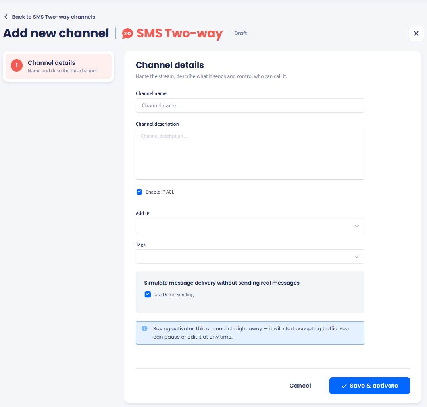This screenshot has width=427, height=407.
Task: Select the Channel details step
Action: tap(59, 66)
